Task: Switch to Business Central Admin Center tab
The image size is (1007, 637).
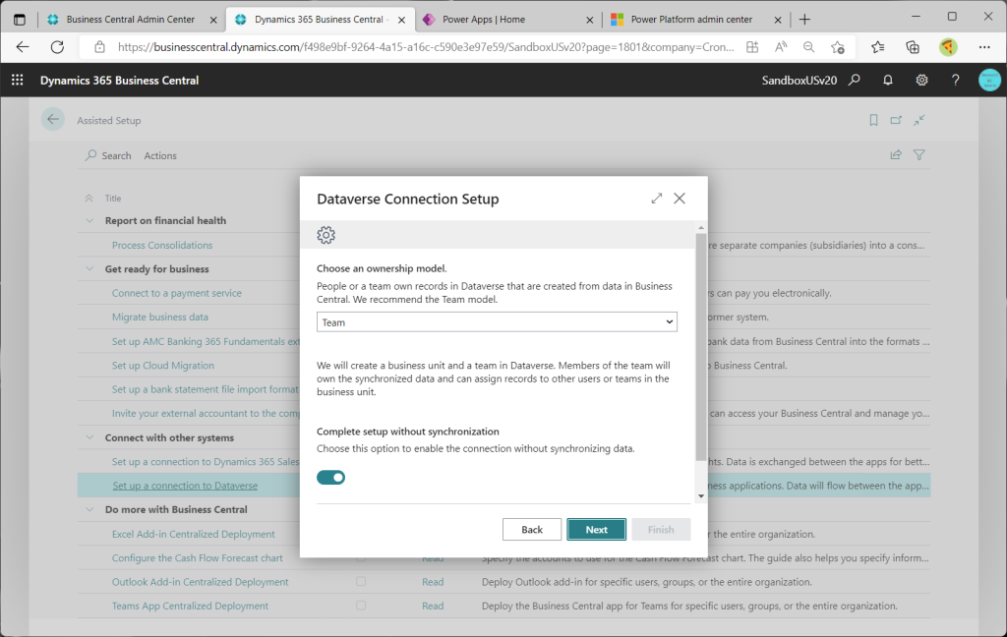Action: 131,20
